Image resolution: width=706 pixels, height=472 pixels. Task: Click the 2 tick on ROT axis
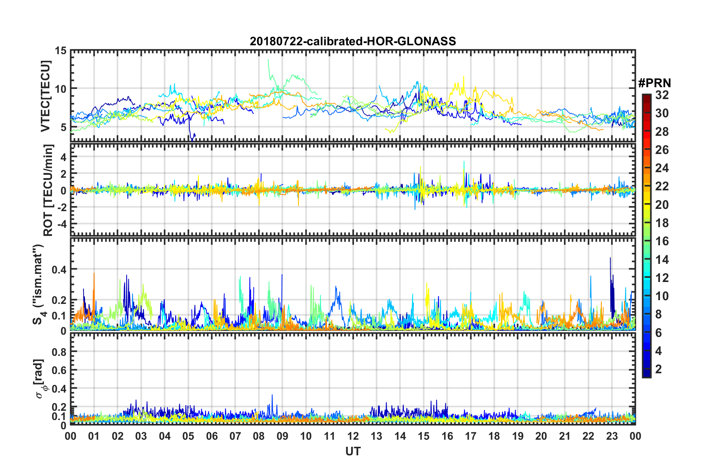click(63, 174)
